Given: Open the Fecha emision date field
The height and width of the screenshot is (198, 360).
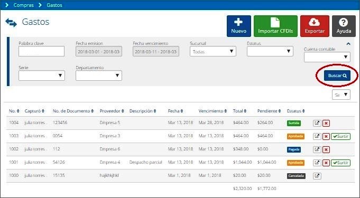Looking at the screenshot, I should [x=99, y=51].
